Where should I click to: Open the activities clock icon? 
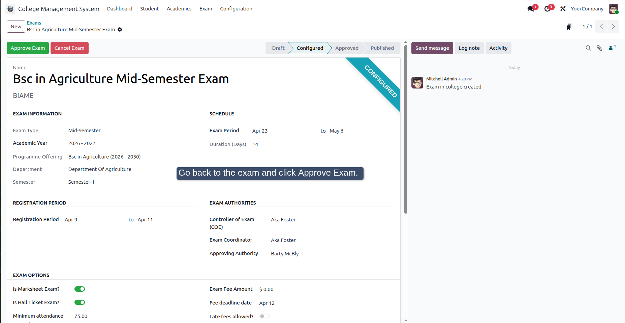pos(548,9)
